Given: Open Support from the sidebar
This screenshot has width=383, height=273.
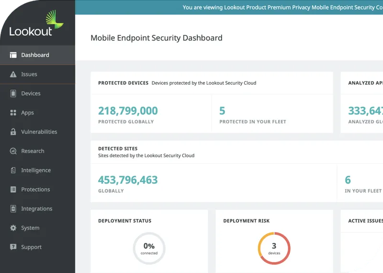Looking at the screenshot, I should (38, 247).
